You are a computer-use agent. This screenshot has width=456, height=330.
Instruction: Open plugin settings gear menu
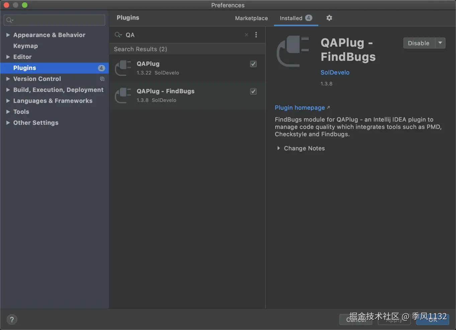[329, 18]
